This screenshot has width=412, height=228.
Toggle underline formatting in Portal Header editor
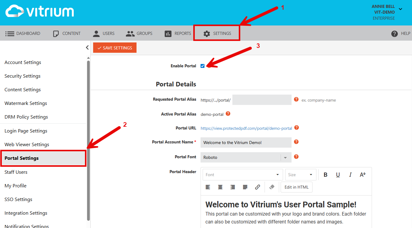[338, 175]
